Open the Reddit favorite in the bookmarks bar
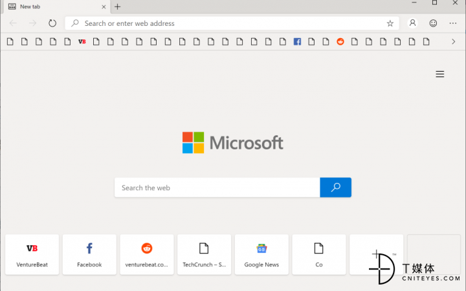 coord(340,41)
